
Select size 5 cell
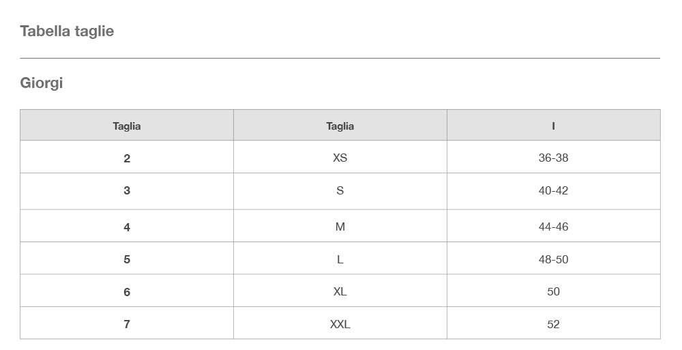pyautogui.click(x=127, y=259)
